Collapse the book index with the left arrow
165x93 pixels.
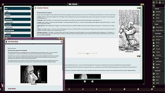click(33, 8)
